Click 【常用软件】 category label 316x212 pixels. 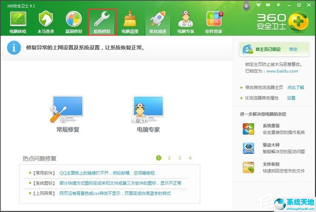[44, 173]
